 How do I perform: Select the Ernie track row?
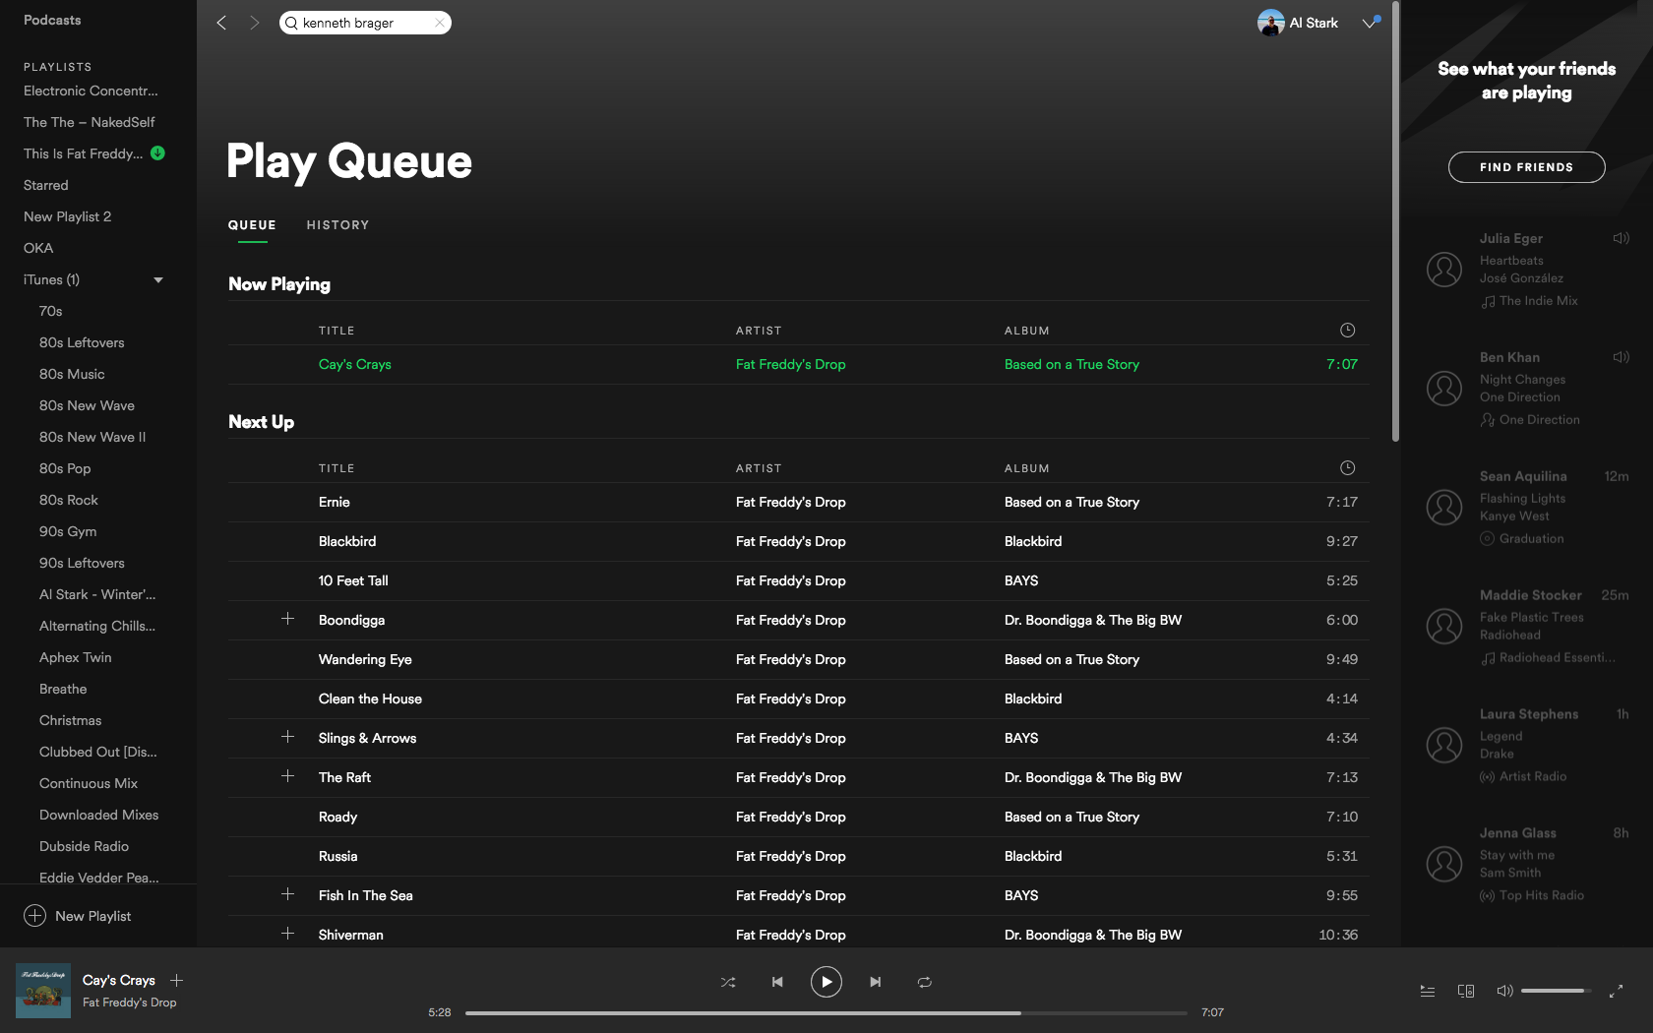(799, 502)
